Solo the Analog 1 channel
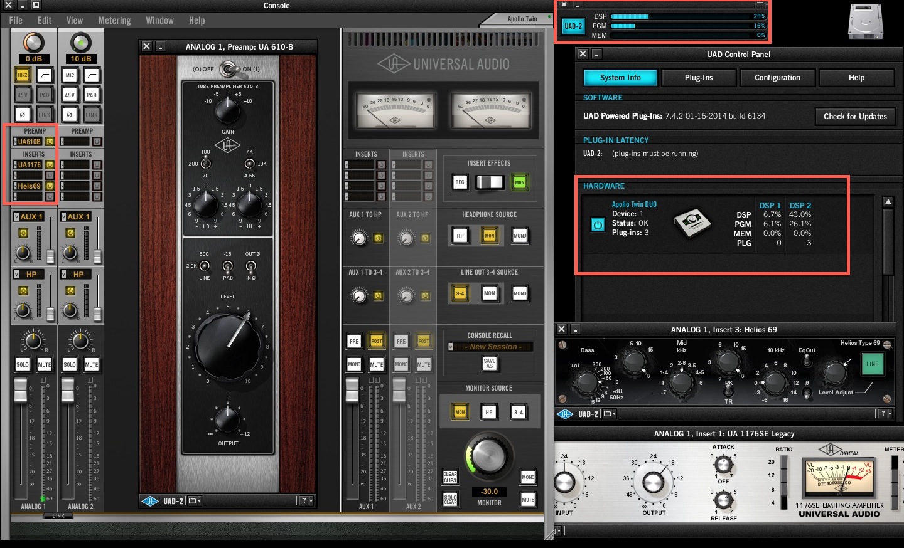904x548 pixels. coord(23,364)
